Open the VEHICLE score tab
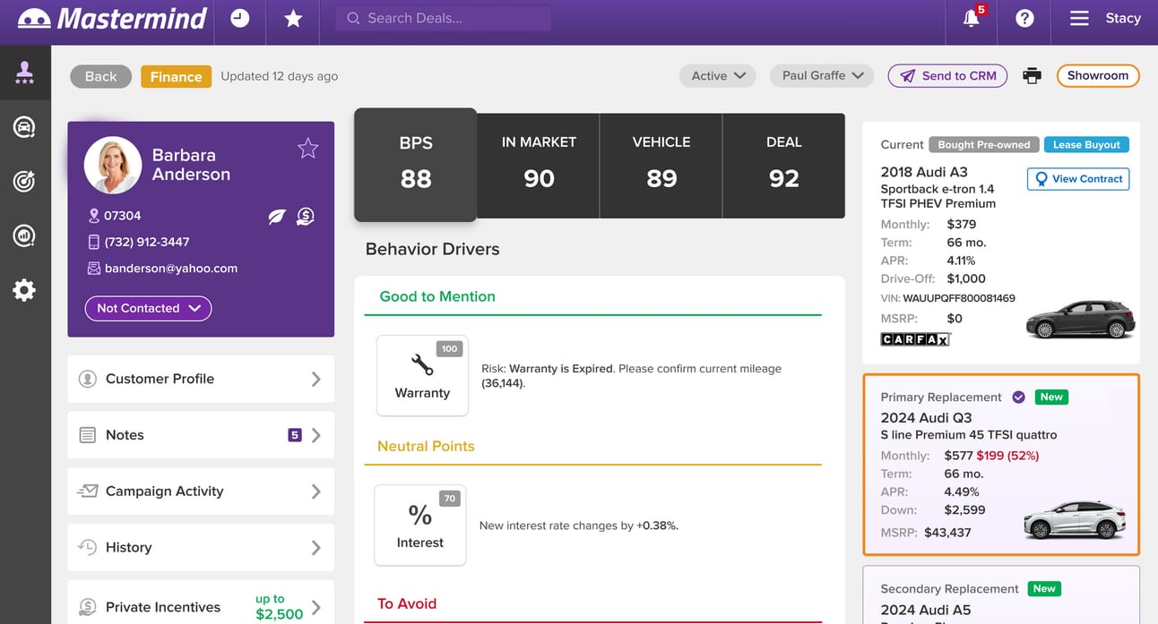 pyautogui.click(x=661, y=165)
